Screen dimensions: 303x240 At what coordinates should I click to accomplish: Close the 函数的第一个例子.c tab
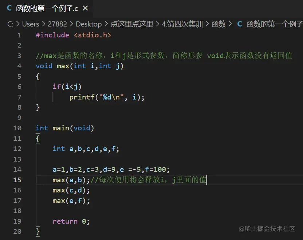[x=85, y=8]
